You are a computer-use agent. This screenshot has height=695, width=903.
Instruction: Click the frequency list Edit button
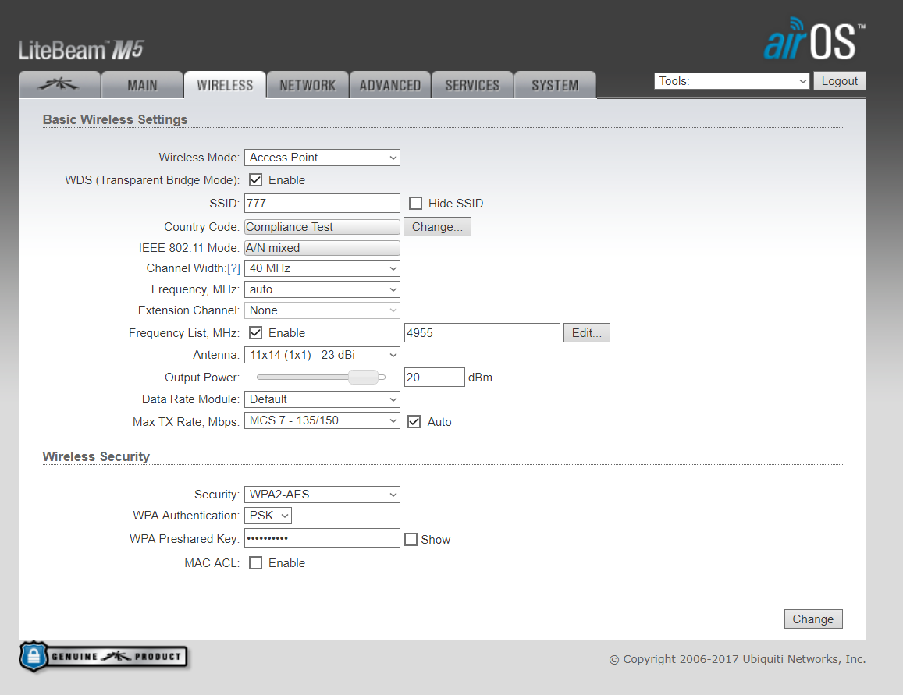coord(587,332)
